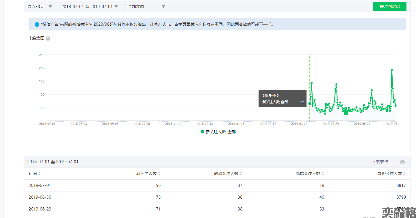Click the highlighted 2019-4-2 data point
416x218 pixels.
(310, 104)
